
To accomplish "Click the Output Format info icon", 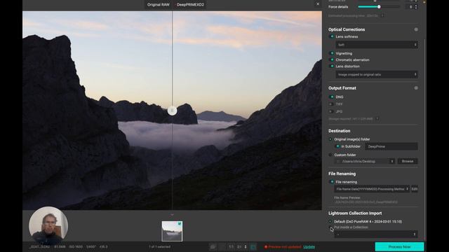I will (x=416, y=88).
